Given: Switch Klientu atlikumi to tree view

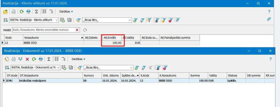Looking at the screenshot, I should [51, 12].
